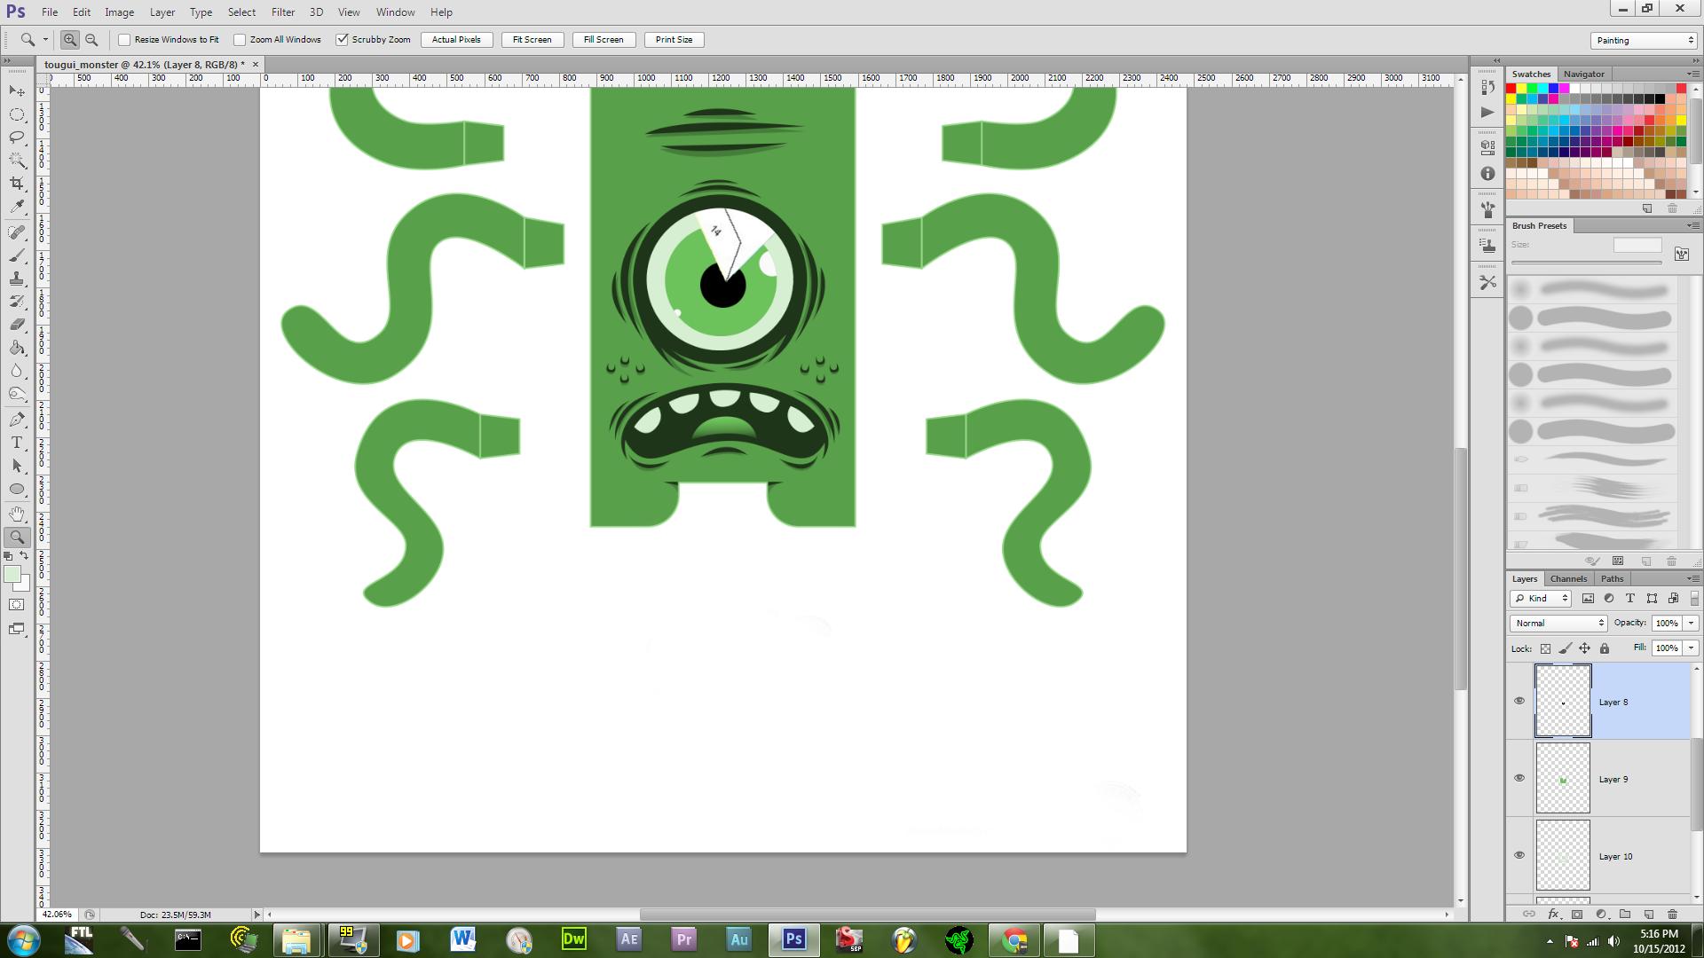Click the Print Size button
Image resolution: width=1704 pixels, height=958 pixels.
click(674, 40)
